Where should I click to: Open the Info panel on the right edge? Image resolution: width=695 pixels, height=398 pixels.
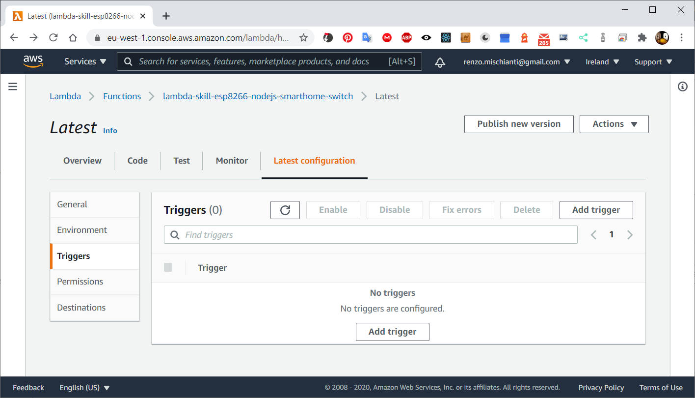pyautogui.click(x=682, y=86)
